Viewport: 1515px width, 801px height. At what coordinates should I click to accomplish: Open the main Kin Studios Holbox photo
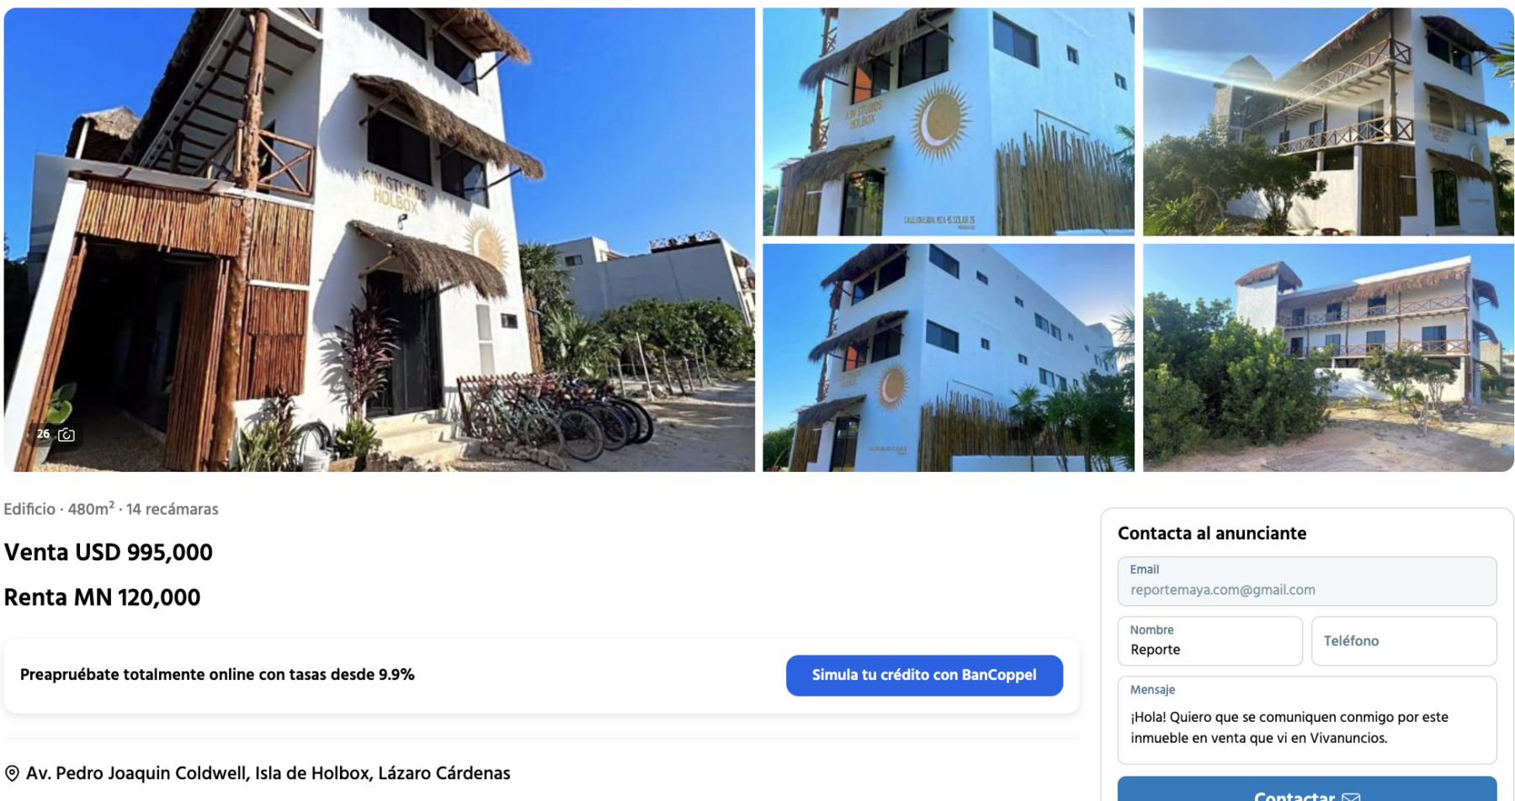(x=380, y=240)
